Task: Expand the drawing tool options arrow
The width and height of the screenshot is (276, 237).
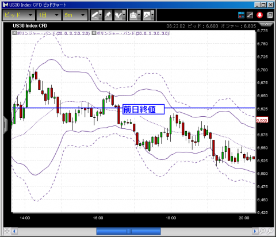Action: (x=101, y=15)
